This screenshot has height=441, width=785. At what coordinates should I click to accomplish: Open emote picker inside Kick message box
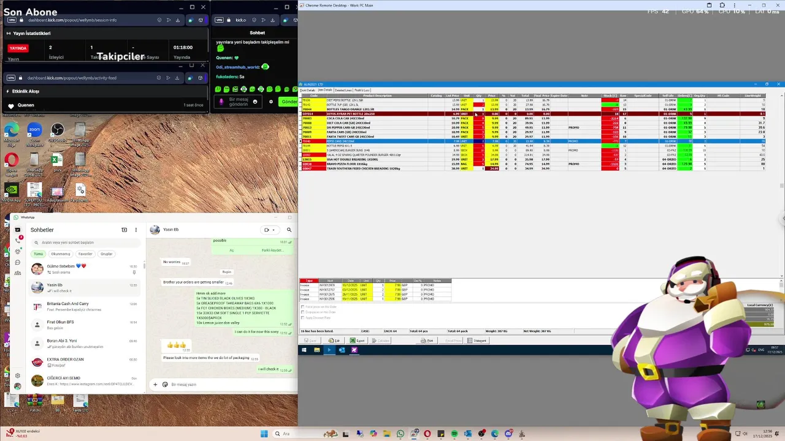(x=255, y=102)
